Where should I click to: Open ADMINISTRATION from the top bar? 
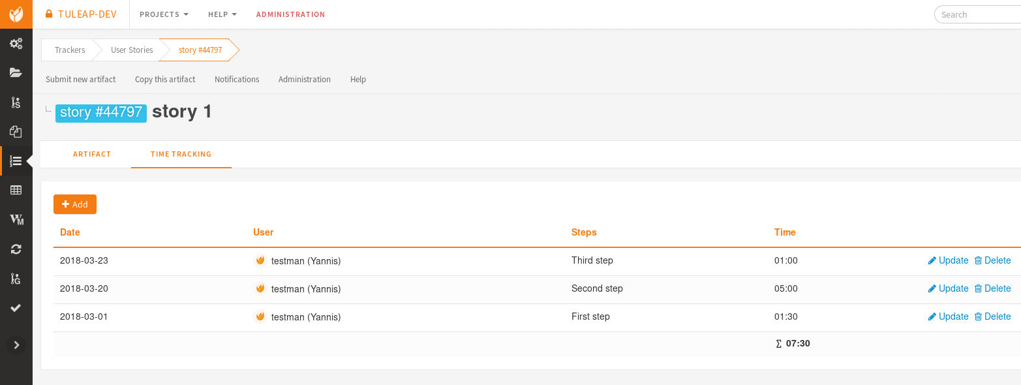291,14
